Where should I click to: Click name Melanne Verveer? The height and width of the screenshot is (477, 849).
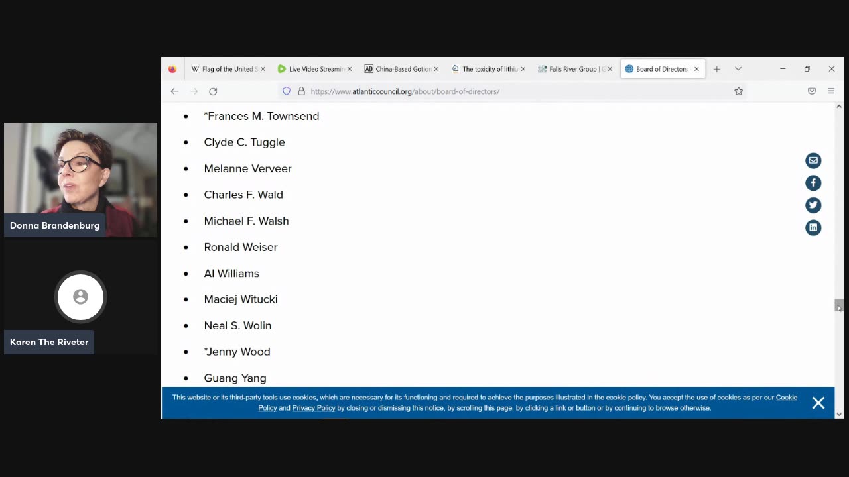pyautogui.click(x=247, y=168)
